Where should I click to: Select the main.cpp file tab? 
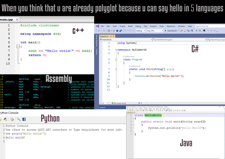point(6,20)
